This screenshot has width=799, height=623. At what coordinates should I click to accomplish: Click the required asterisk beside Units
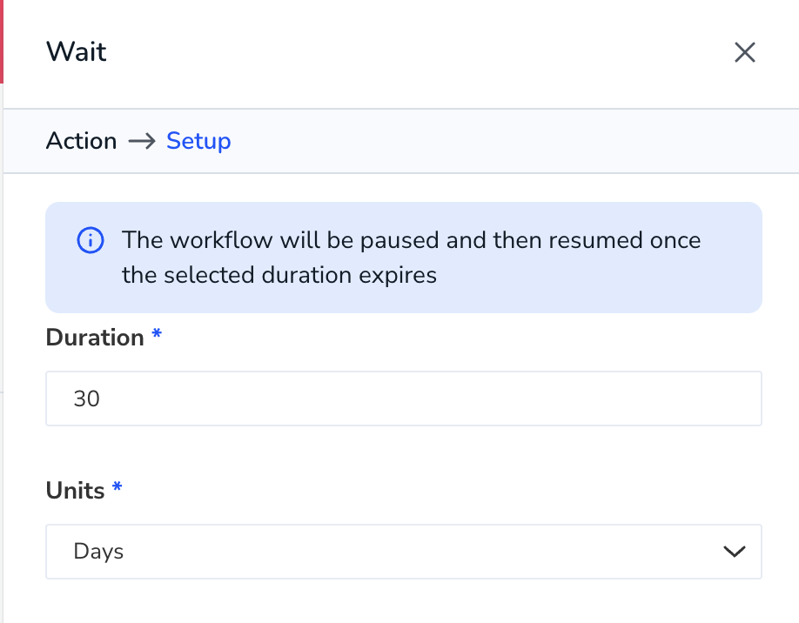coord(117,486)
